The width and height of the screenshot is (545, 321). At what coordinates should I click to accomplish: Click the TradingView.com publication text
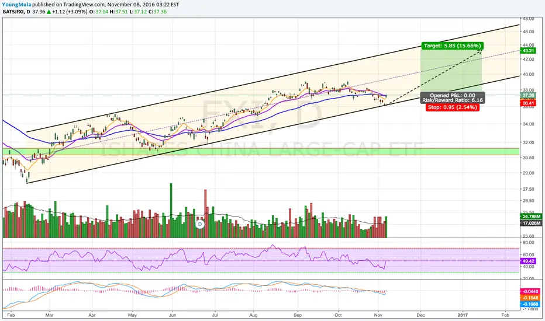click(x=84, y=5)
